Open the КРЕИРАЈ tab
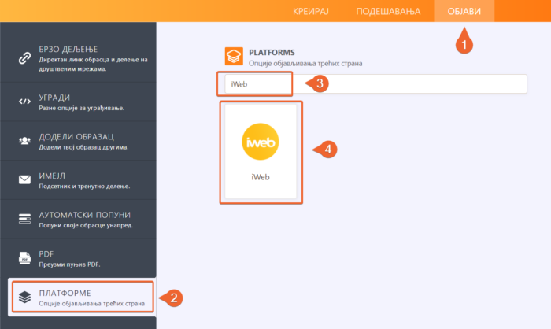This screenshot has height=329, width=551. (x=311, y=11)
